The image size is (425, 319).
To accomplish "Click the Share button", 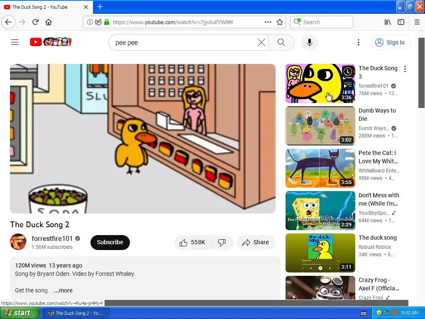I will [x=256, y=242].
